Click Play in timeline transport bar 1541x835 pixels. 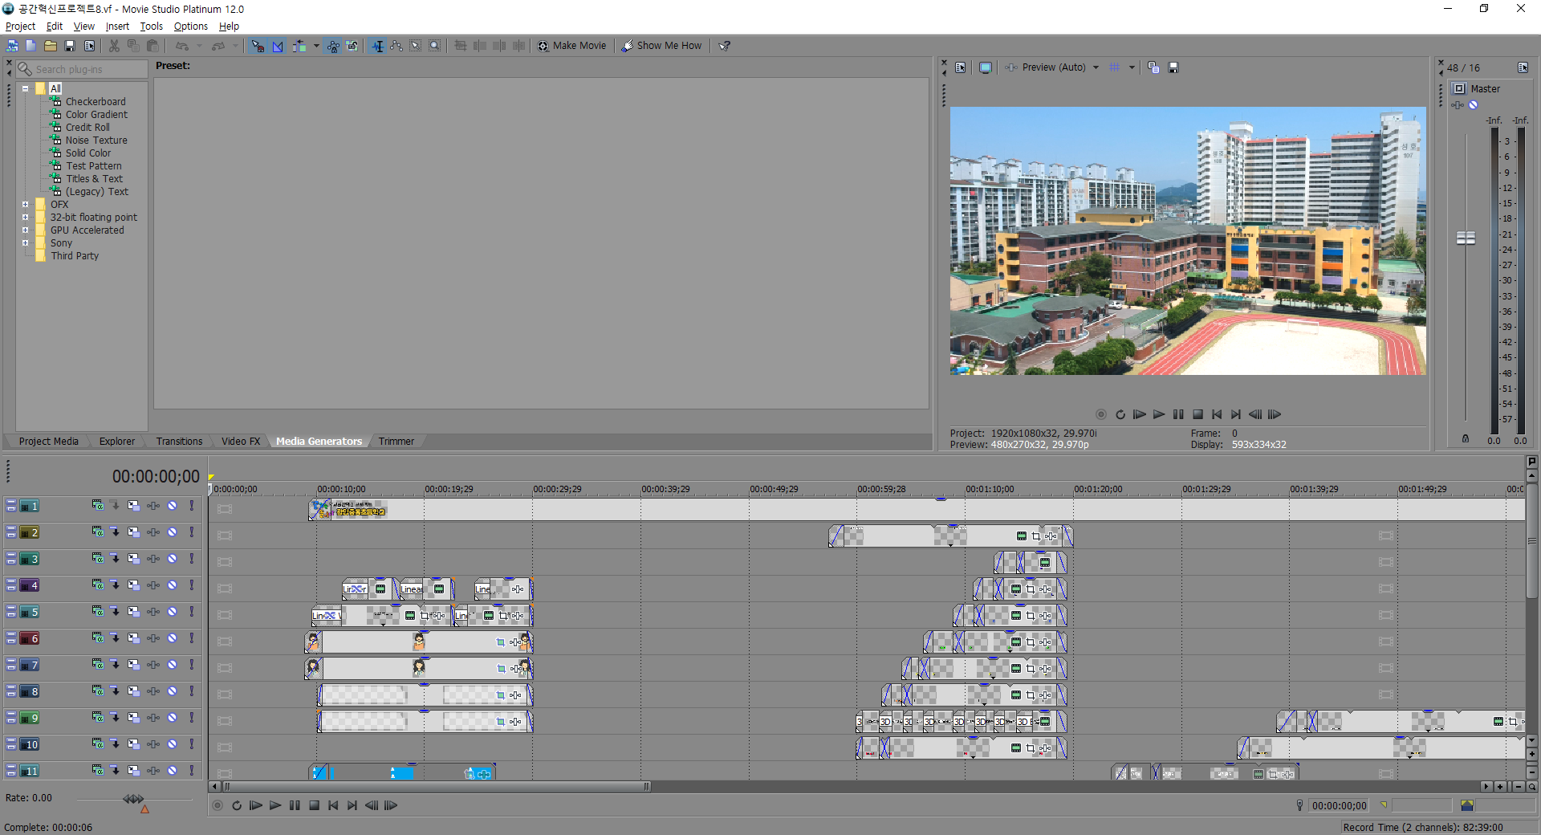(275, 805)
